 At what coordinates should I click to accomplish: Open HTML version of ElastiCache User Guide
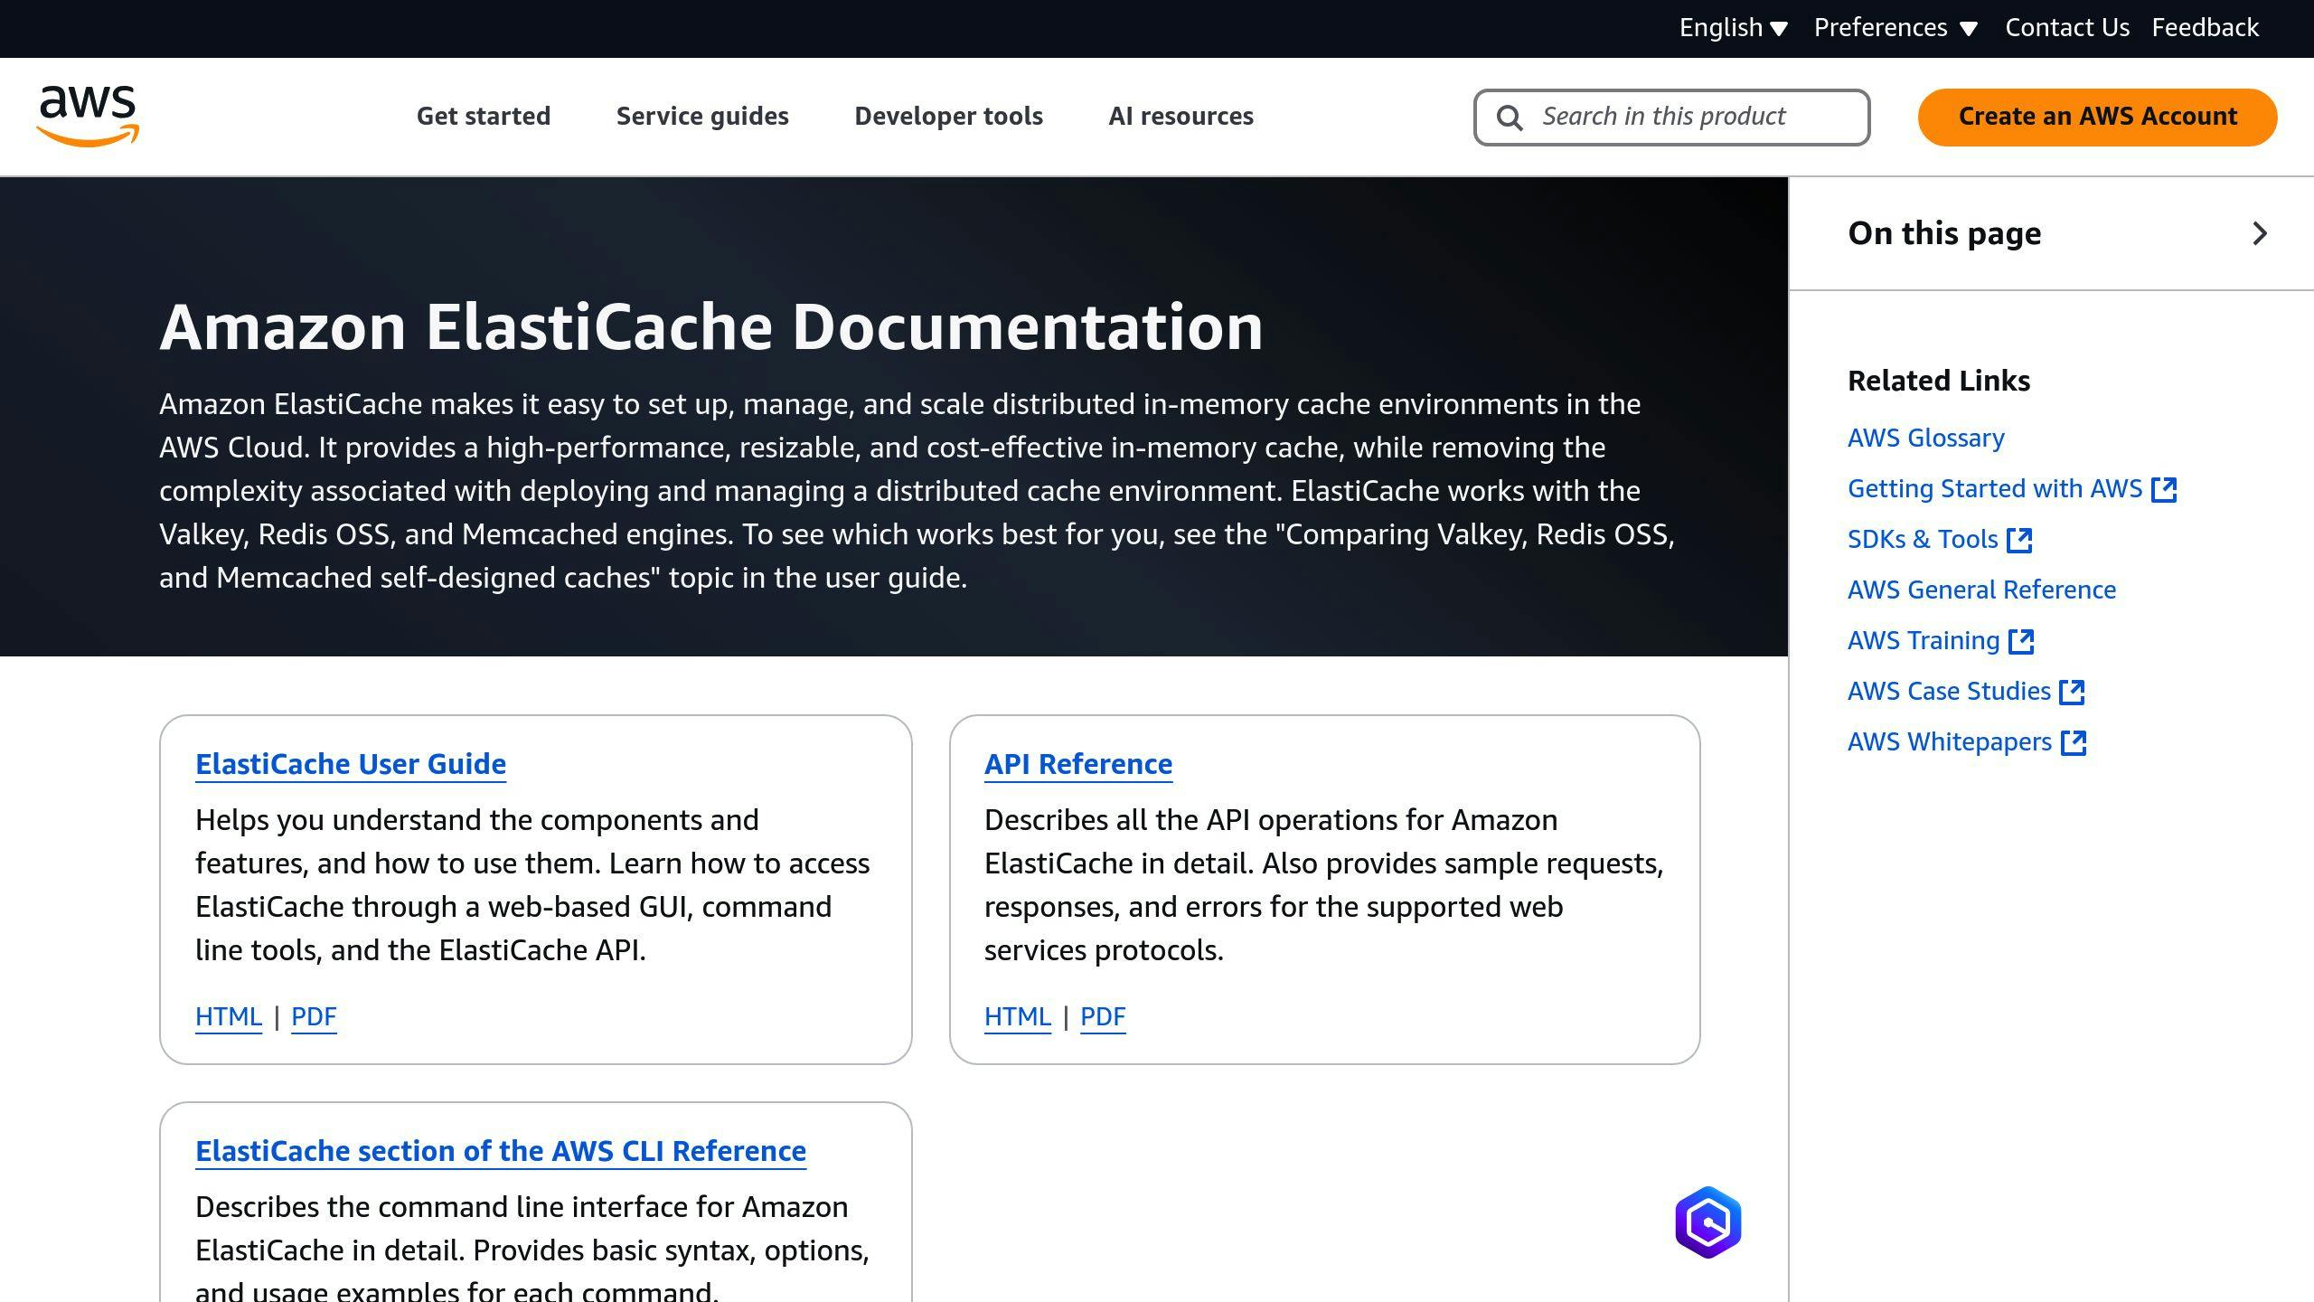coord(229,1017)
